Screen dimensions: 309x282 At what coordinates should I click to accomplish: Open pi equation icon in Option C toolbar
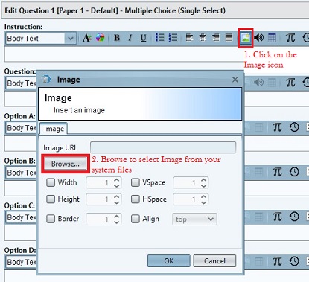point(277,217)
